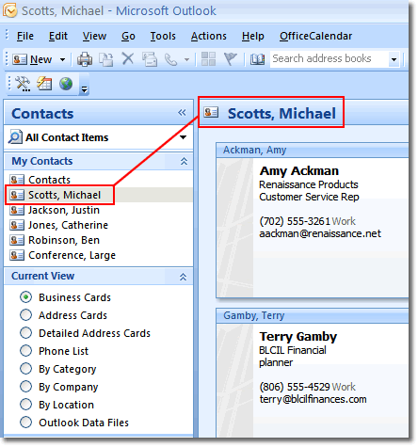Image resolution: width=418 pixels, height=447 pixels.
Task: Click the Jackson, Justin folder icon
Action: point(17,210)
